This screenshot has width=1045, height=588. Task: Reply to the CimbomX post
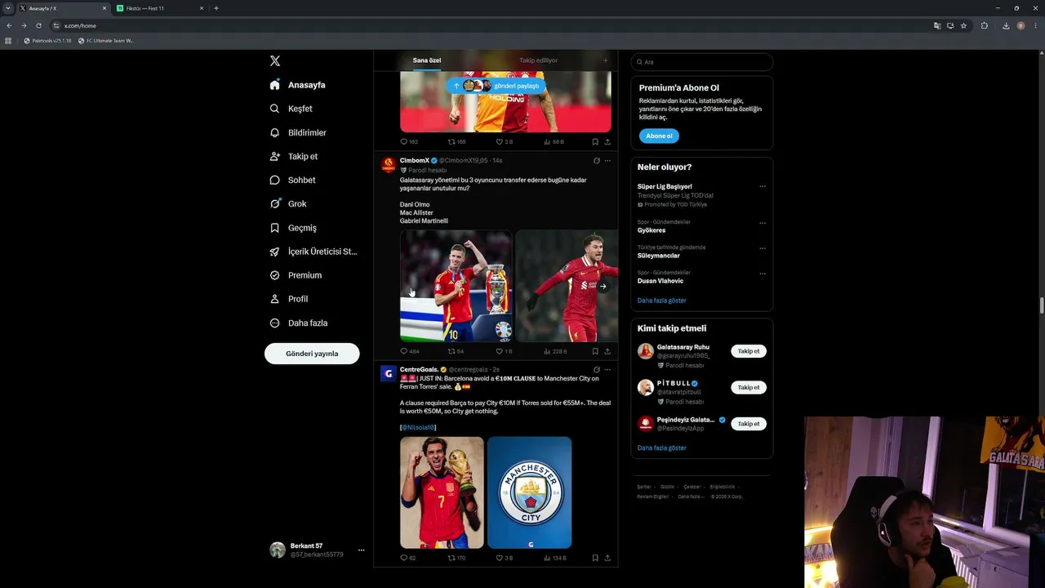pos(409,351)
